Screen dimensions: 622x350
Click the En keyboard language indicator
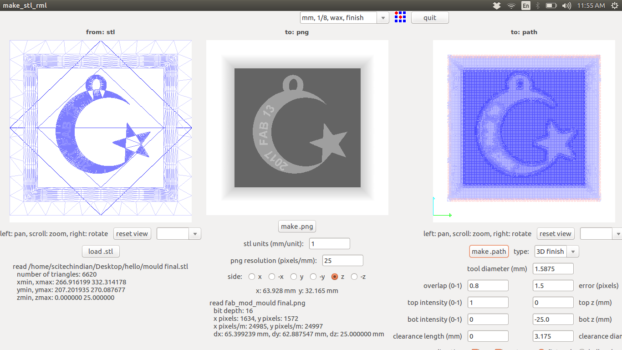[525, 5]
